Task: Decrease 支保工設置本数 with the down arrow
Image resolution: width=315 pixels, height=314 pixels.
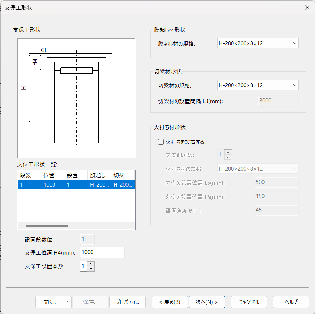Action: [90, 269]
